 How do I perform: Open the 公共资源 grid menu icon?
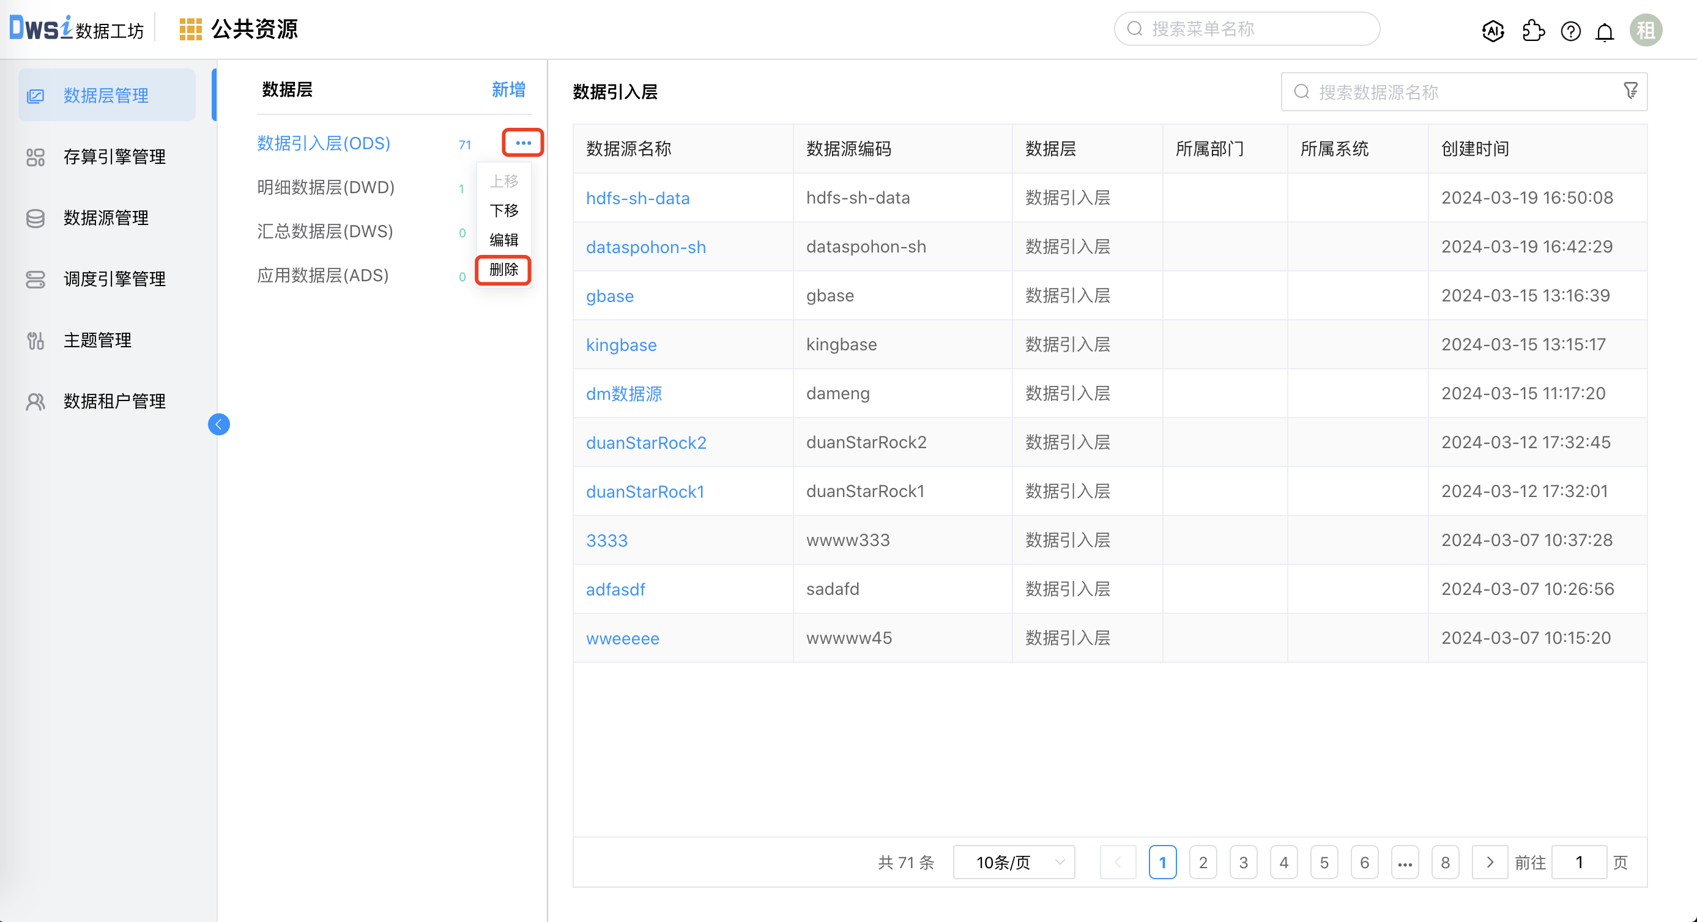pyautogui.click(x=190, y=29)
